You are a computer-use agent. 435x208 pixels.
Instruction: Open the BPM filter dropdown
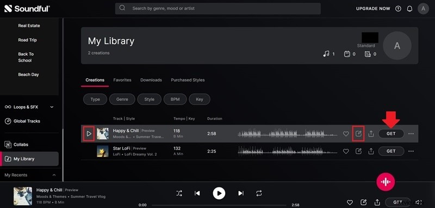(175, 100)
